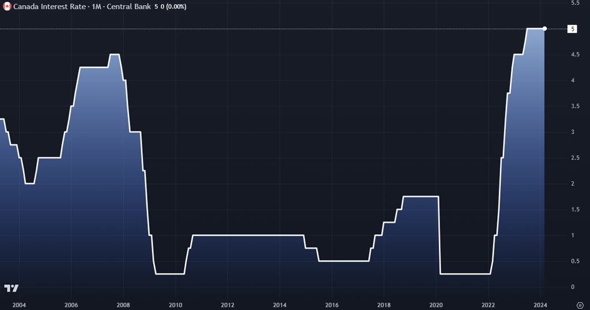Click 2016 on the time axis
The image size is (590, 310).
(332, 305)
